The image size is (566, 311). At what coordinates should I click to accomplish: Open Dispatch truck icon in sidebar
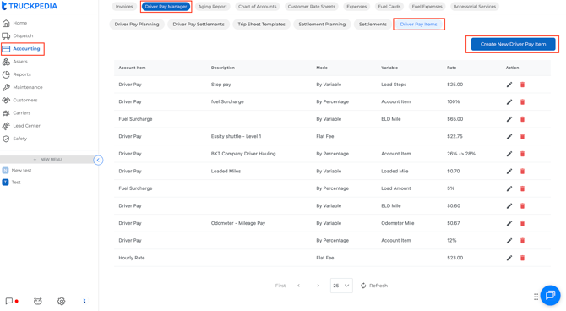[x=6, y=35]
